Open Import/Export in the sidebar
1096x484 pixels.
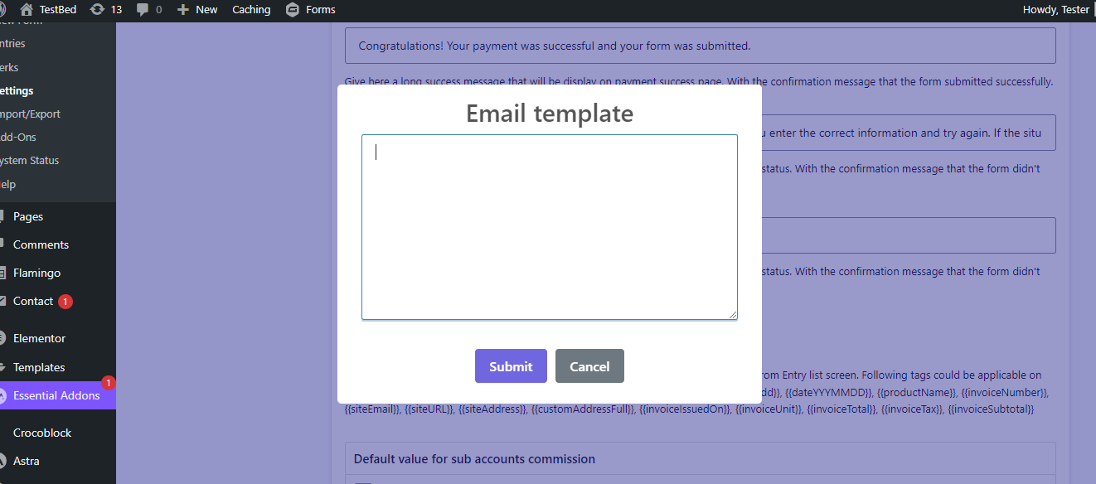[x=30, y=114]
